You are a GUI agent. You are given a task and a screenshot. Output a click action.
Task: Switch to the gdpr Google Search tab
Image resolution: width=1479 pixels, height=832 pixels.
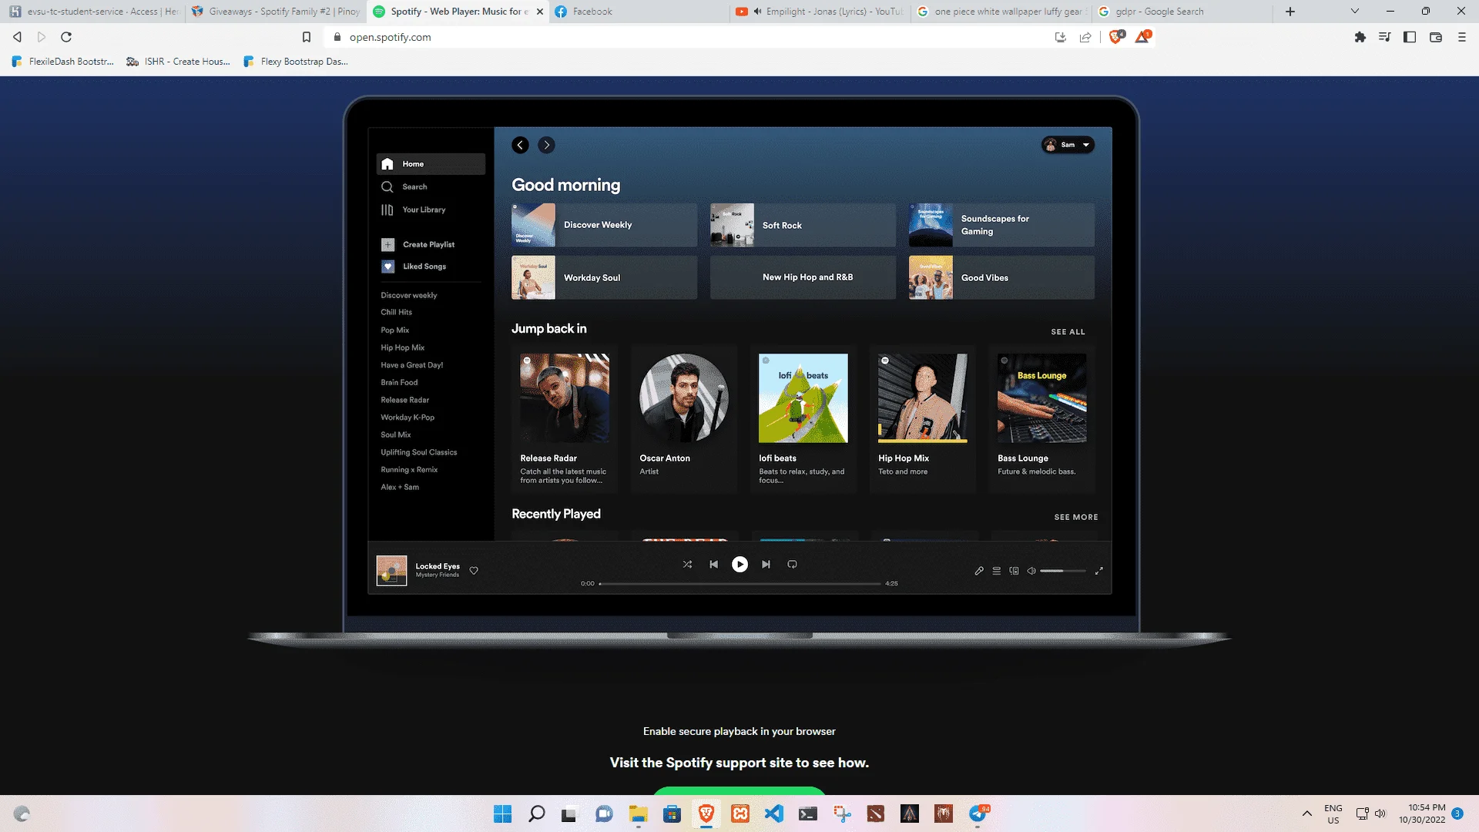[x=1182, y=12]
